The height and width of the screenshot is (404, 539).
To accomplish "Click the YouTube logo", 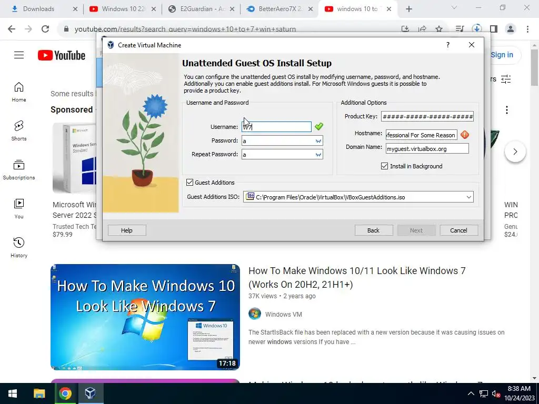I will point(62,55).
